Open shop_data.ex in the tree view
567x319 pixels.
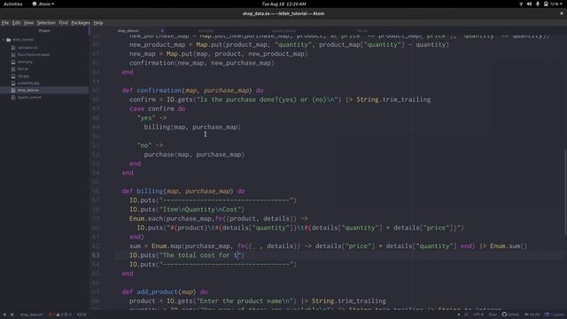coord(27,90)
